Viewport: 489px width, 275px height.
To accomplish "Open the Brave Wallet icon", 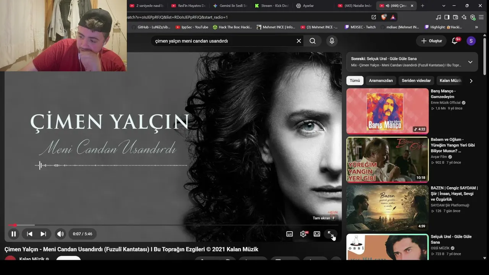I will pos(455,17).
